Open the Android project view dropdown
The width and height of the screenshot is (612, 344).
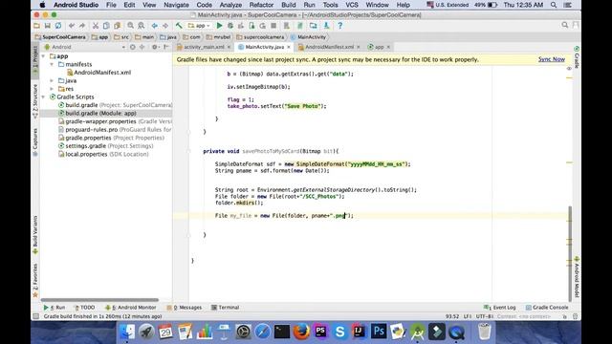pos(85,47)
